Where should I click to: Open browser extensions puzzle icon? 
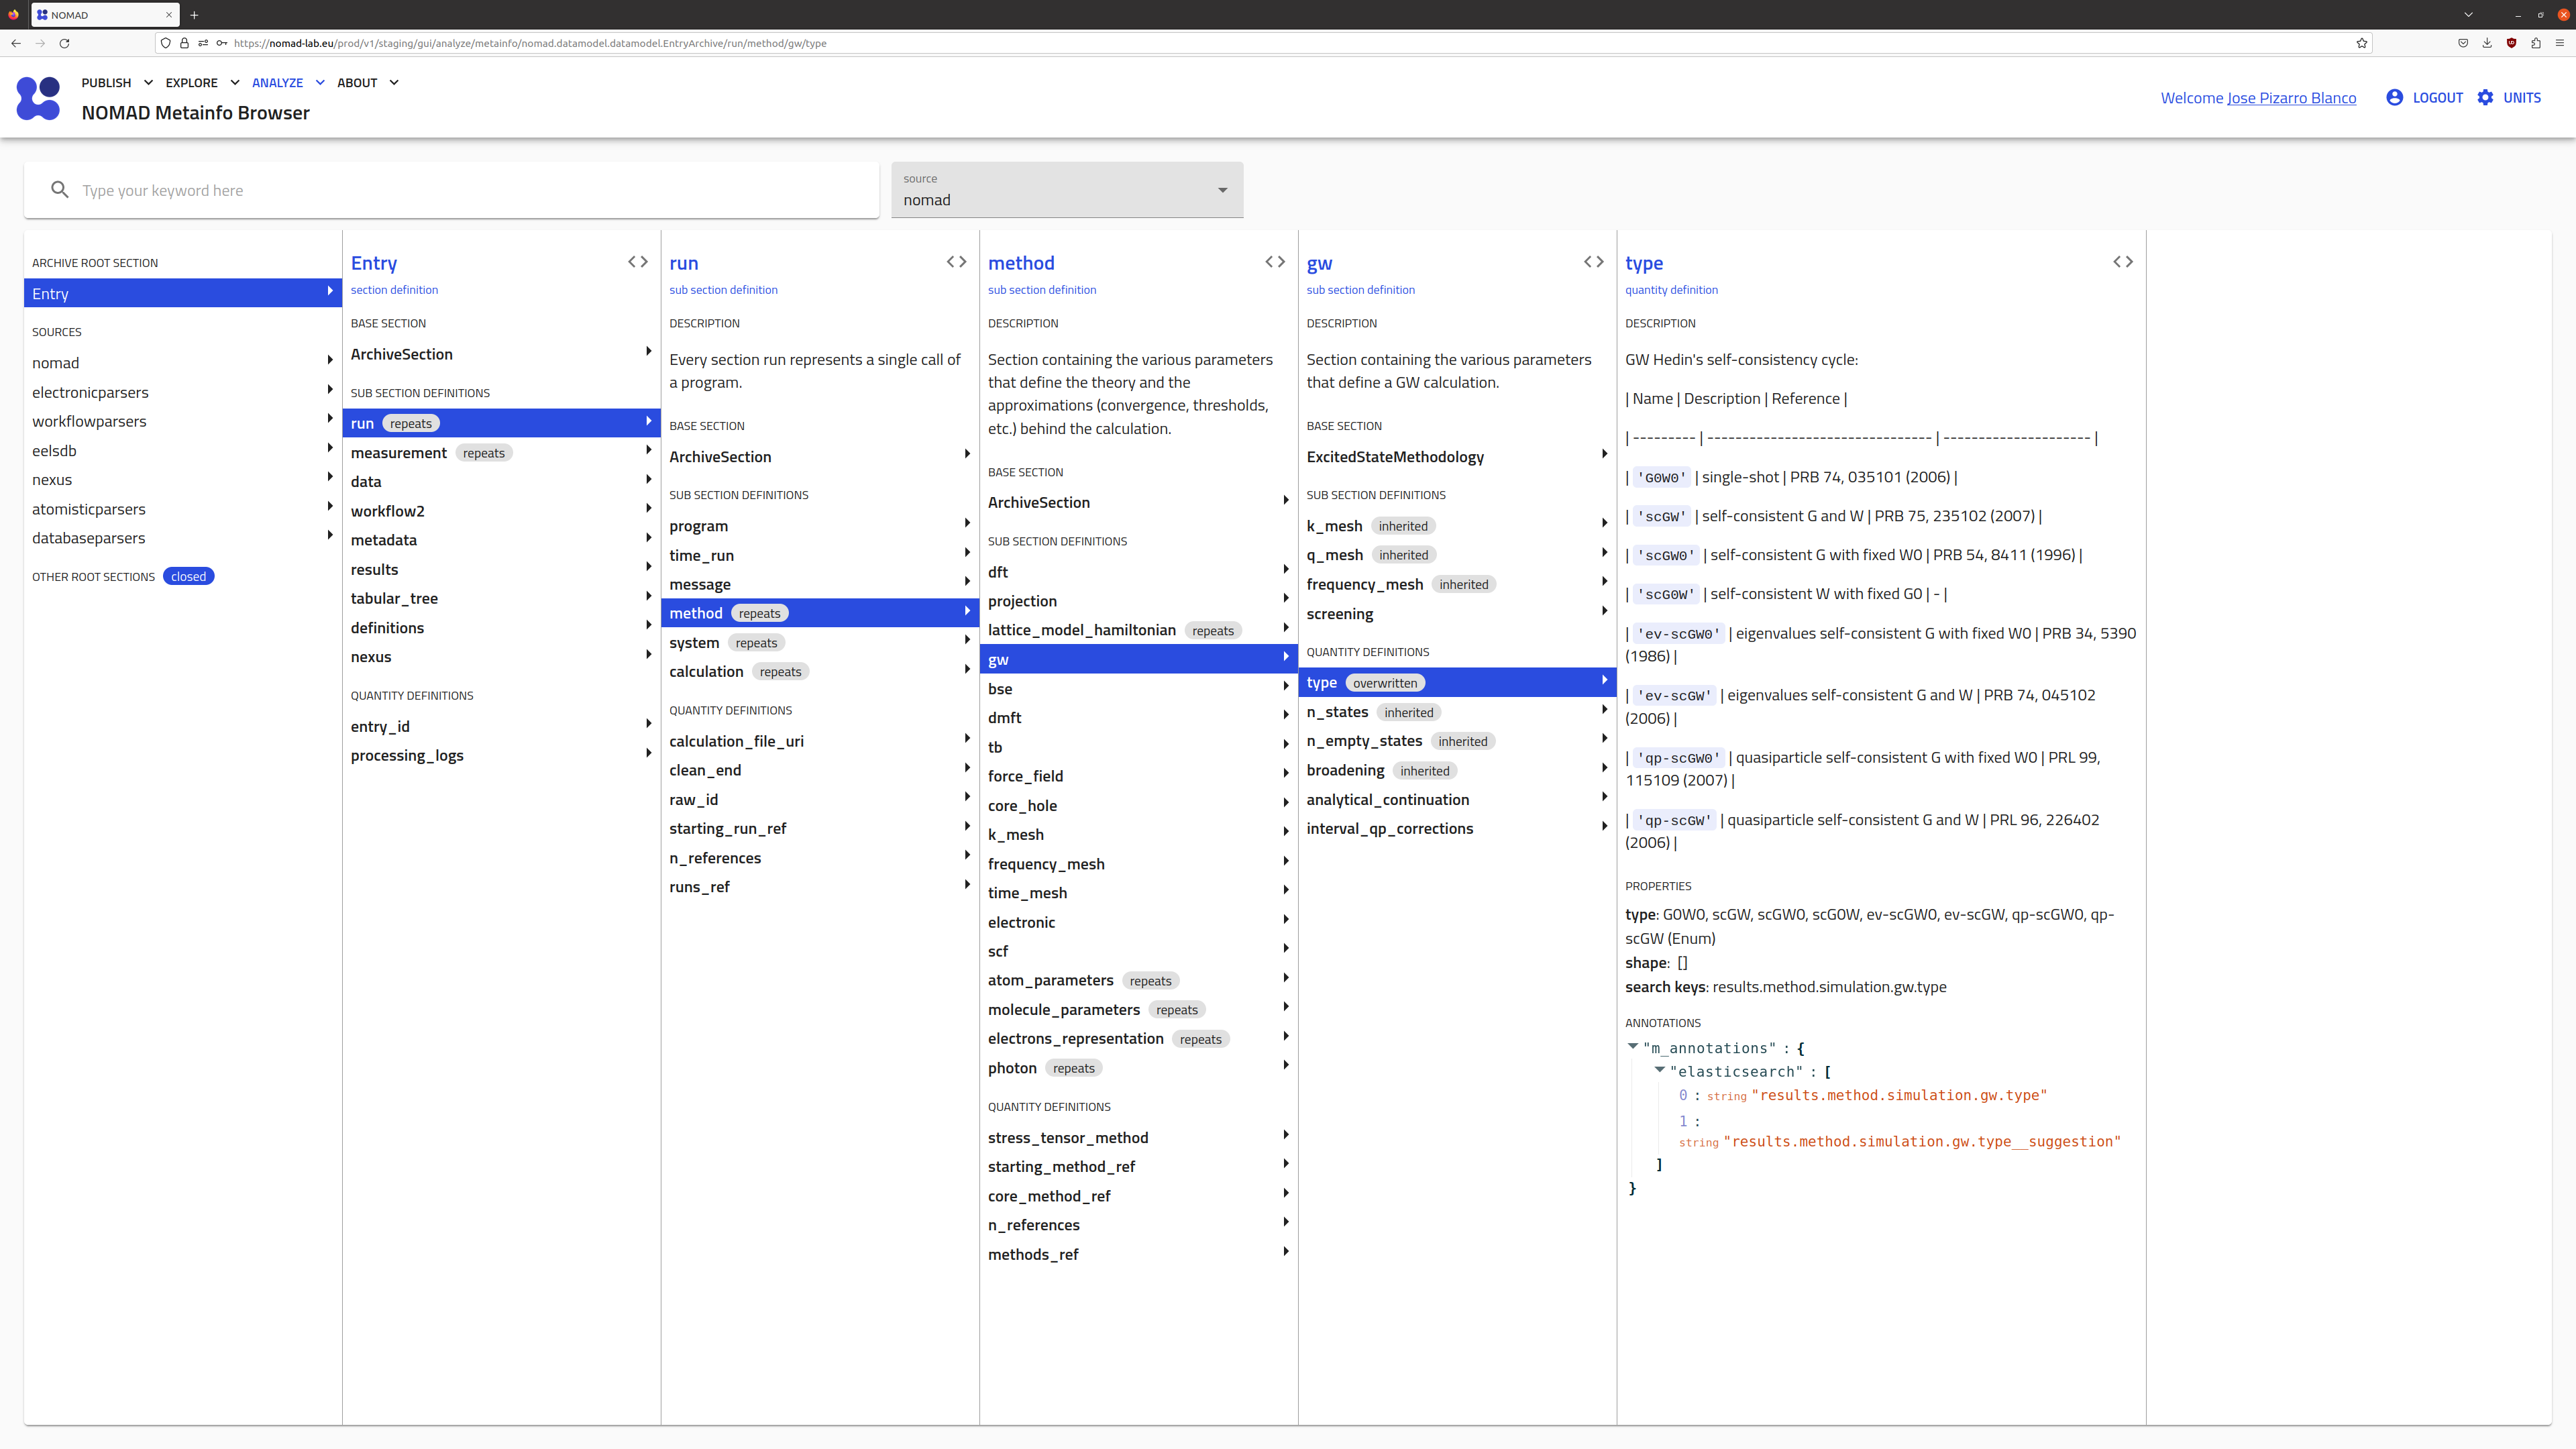(x=2536, y=43)
